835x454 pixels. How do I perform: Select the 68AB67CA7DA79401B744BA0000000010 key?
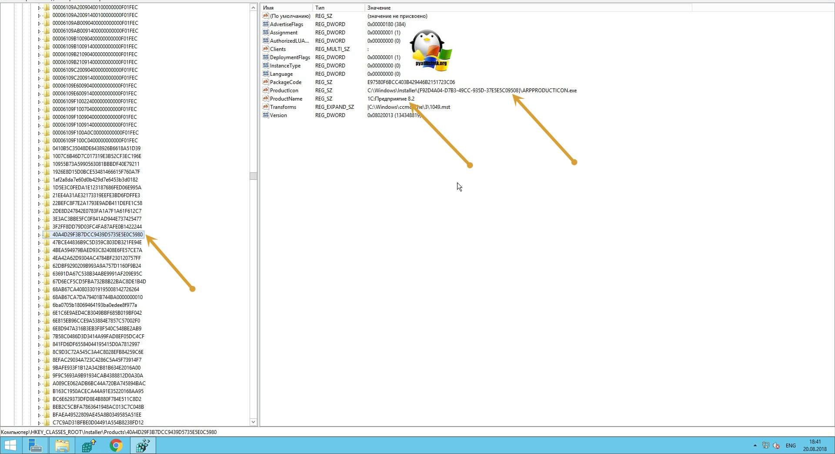pyautogui.click(x=97, y=297)
